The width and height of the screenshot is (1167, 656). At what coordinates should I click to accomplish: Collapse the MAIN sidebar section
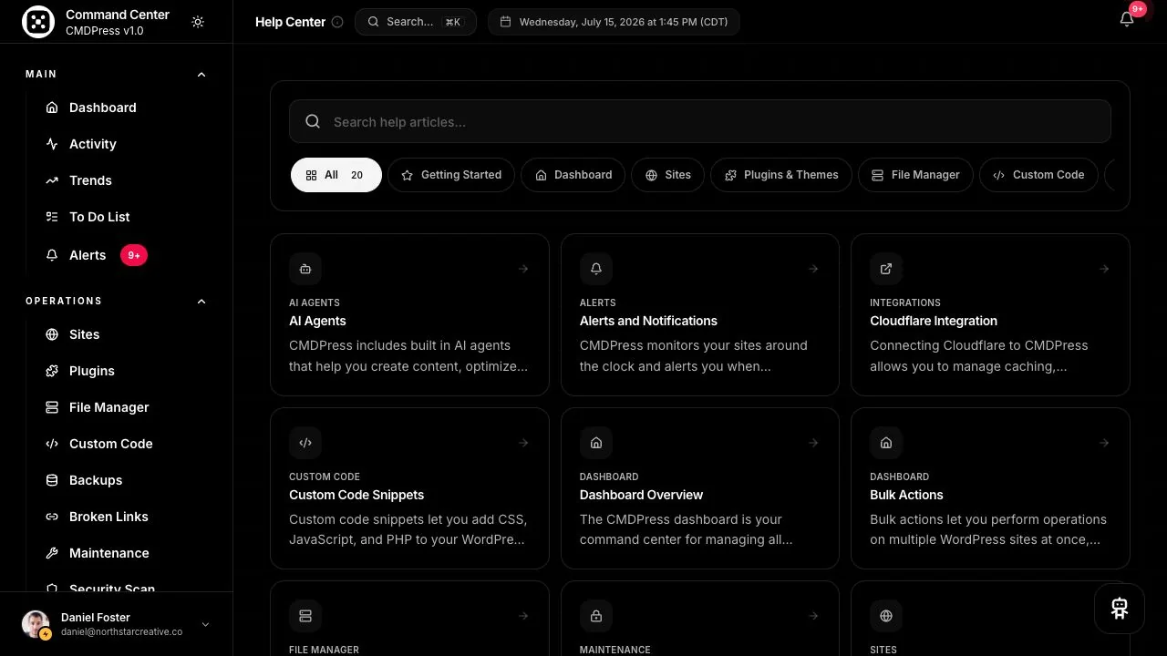click(201, 74)
